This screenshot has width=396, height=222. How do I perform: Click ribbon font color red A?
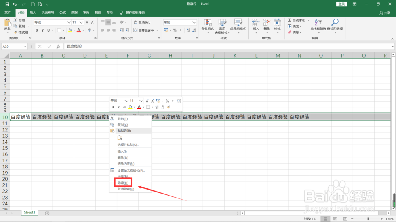point(79,30)
